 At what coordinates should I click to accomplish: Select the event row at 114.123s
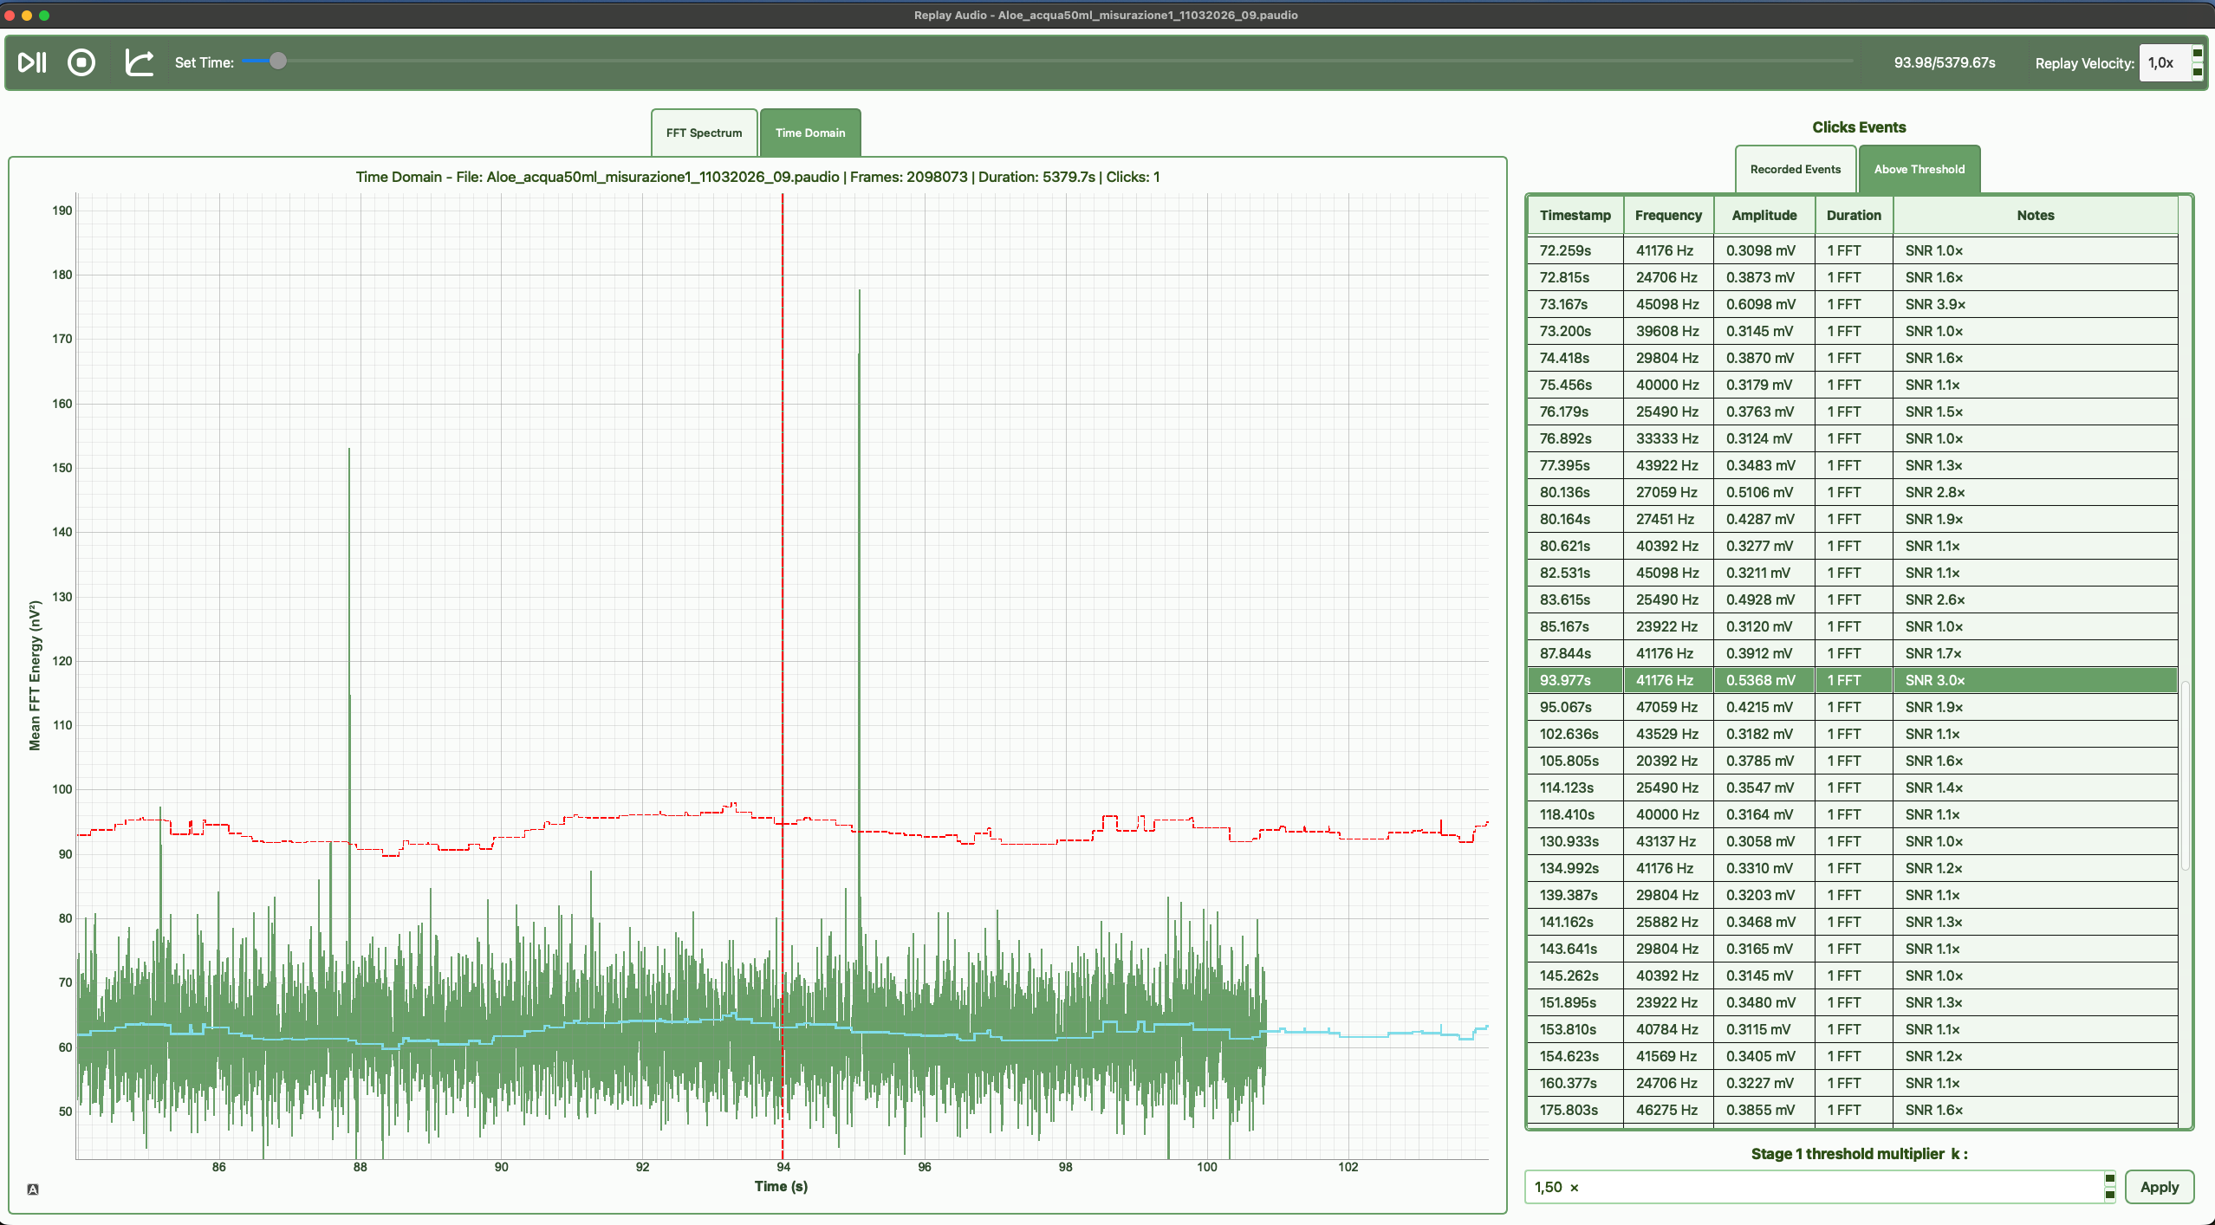click(x=1852, y=787)
